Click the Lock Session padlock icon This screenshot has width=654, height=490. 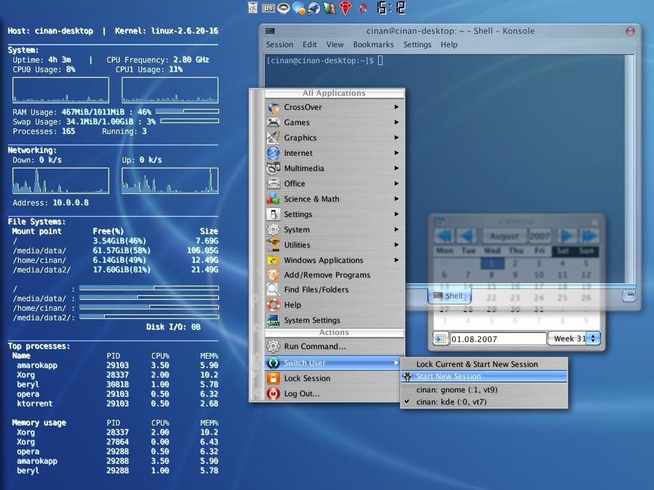tap(273, 378)
